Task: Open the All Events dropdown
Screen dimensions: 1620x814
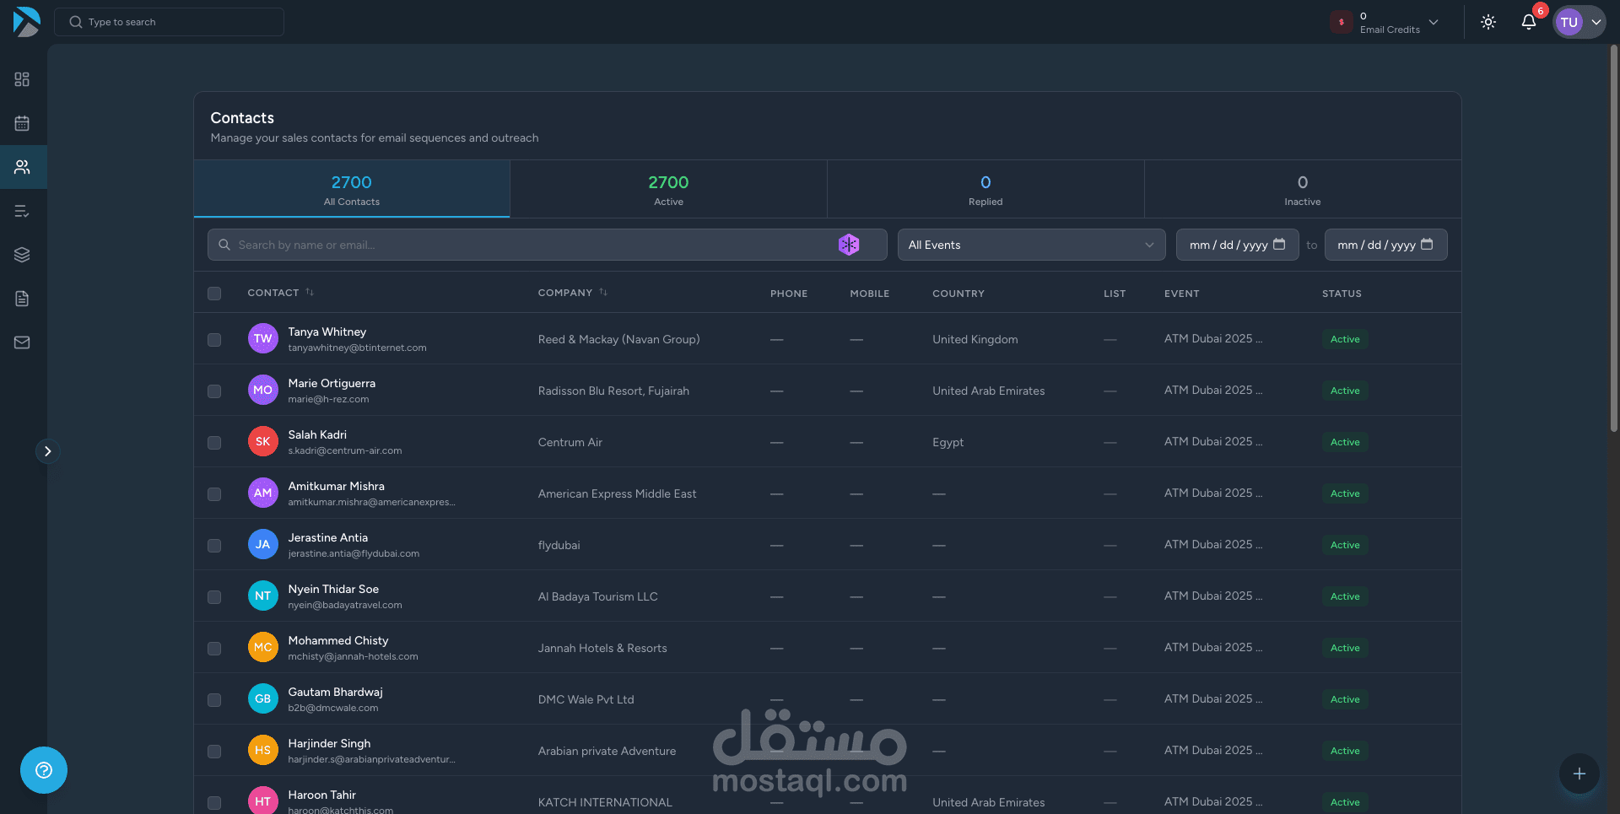Action: pos(1031,245)
